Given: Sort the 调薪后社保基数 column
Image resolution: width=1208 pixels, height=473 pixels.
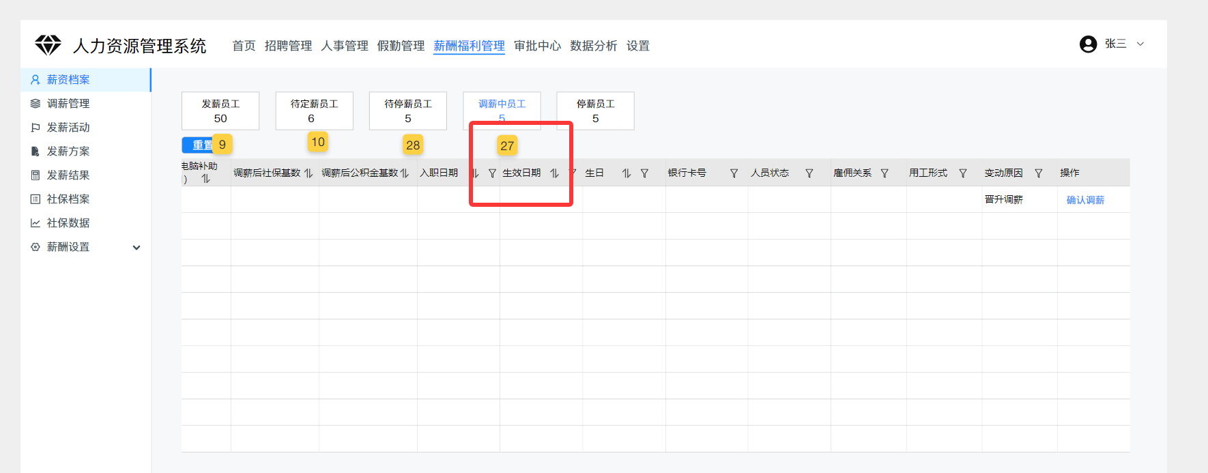Looking at the screenshot, I should coord(308,173).
